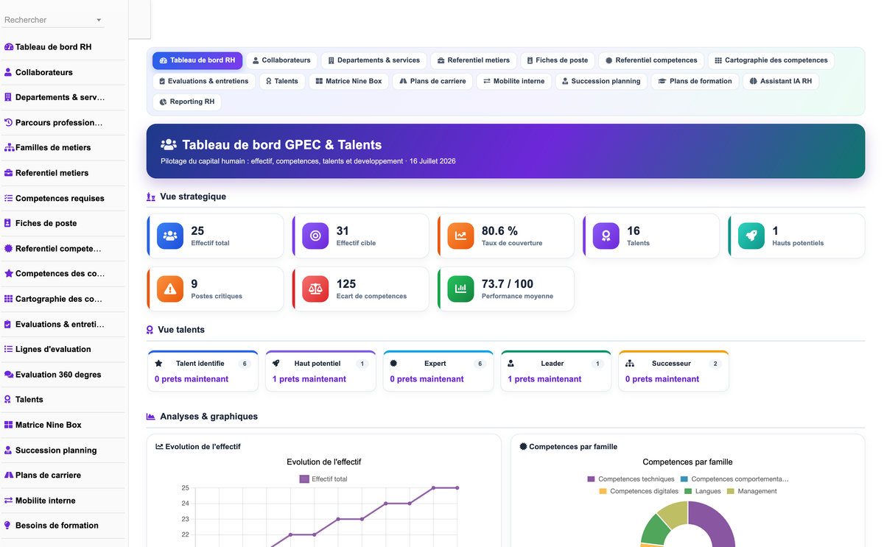Click the sidebar Departements building icon
The image size is (884, 547).
9,97
